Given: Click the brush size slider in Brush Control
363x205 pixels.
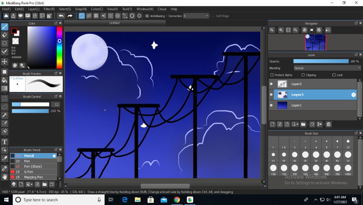Looking at the screenshot, I should [x=30, y=105].
